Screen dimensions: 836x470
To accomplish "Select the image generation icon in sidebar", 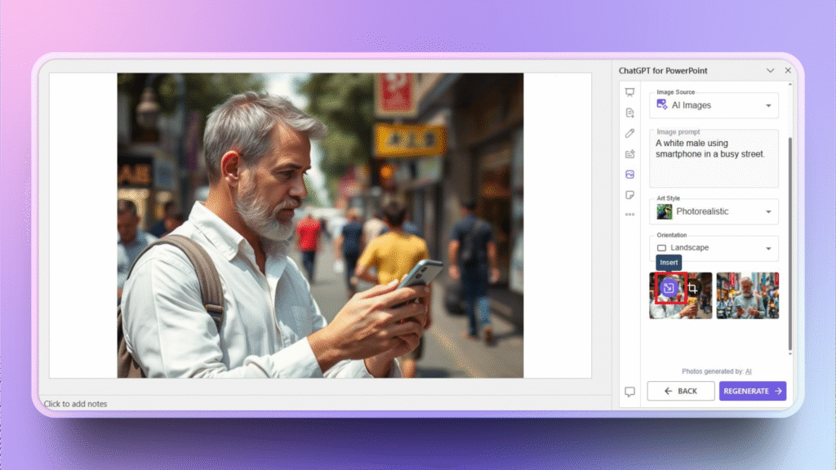I will [629, 174].
